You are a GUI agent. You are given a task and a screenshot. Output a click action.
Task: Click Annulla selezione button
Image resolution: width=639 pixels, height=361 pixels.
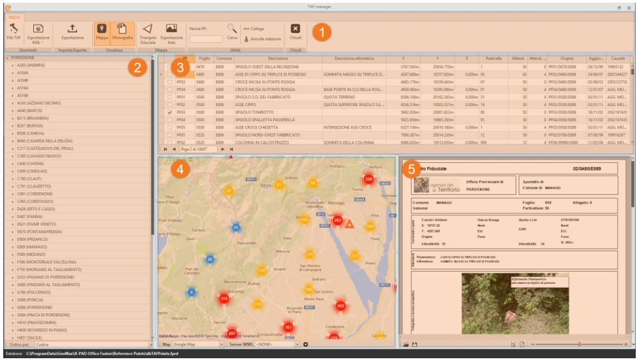pos(262,39)
